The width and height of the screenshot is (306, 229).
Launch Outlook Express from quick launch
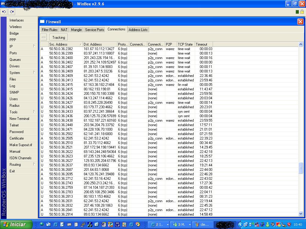pyautogui.click(x=48, y=225)
